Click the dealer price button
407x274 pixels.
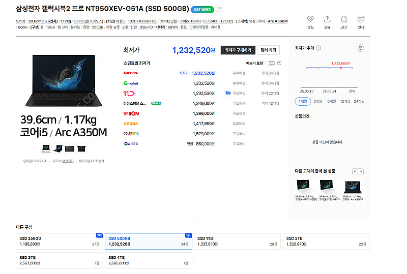click(x=268, y=50)
